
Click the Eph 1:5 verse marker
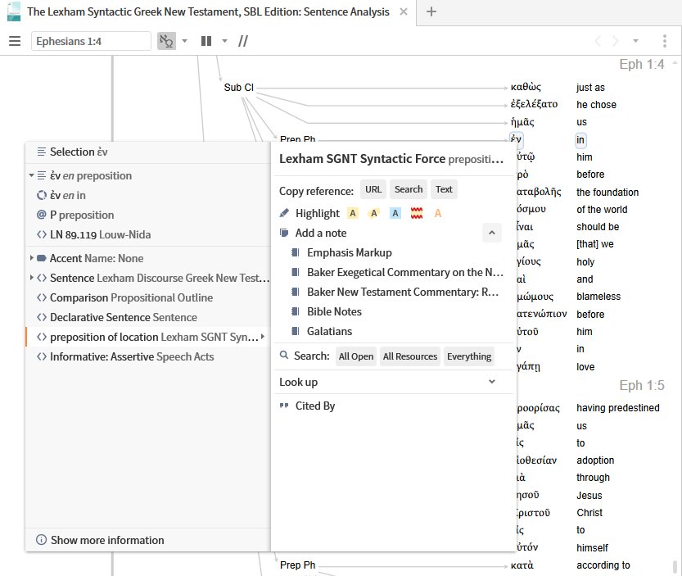point(642,385)
